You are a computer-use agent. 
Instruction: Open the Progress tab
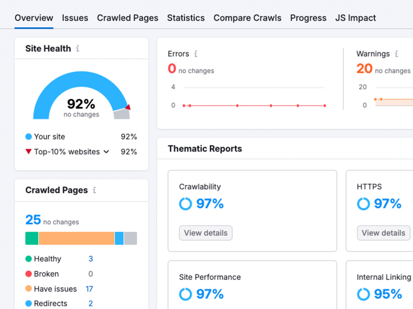pyautogui.click(x=308, y=18)
